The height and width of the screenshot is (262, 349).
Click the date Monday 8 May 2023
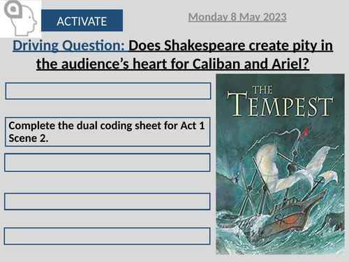coord(237,17)
